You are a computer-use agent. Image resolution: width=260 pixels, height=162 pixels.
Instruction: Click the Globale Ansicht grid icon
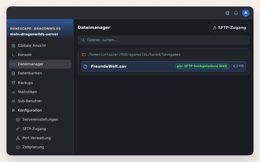click(13, 46)
